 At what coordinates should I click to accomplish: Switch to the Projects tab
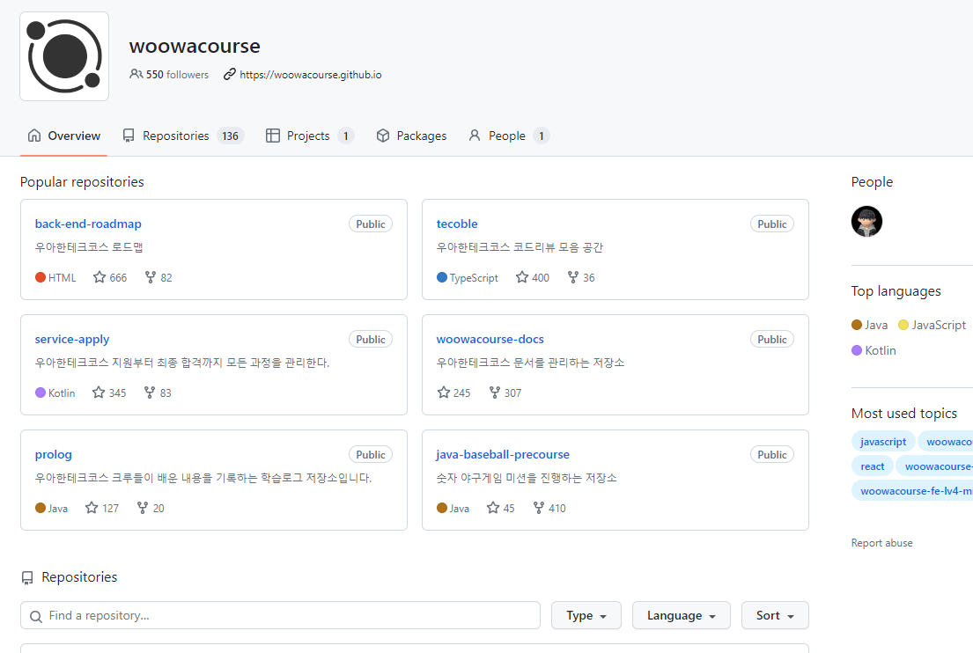310,136
